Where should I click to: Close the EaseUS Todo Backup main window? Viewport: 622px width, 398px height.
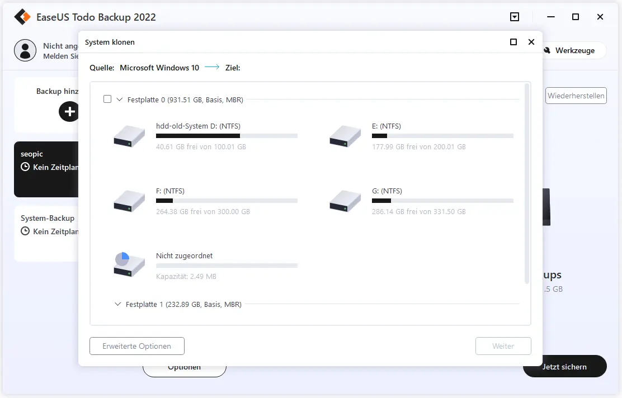pyautogui.click(x=600, y=17)
